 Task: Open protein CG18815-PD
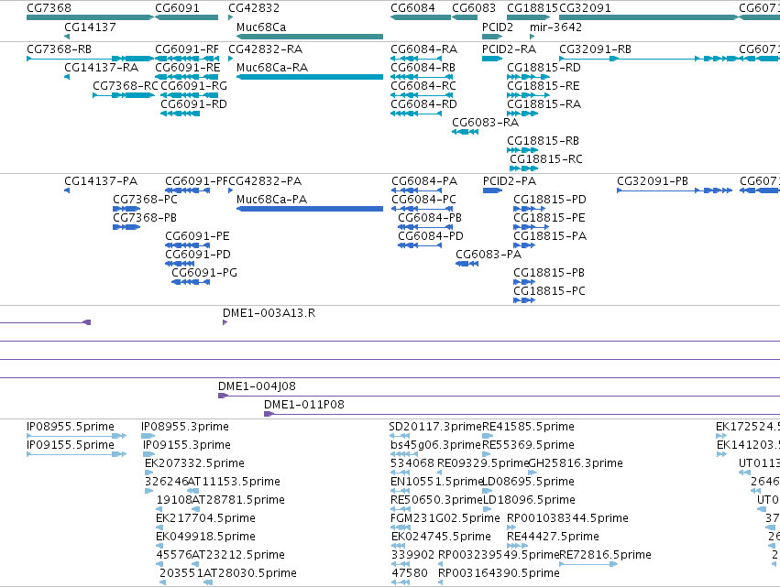[550, 200]
